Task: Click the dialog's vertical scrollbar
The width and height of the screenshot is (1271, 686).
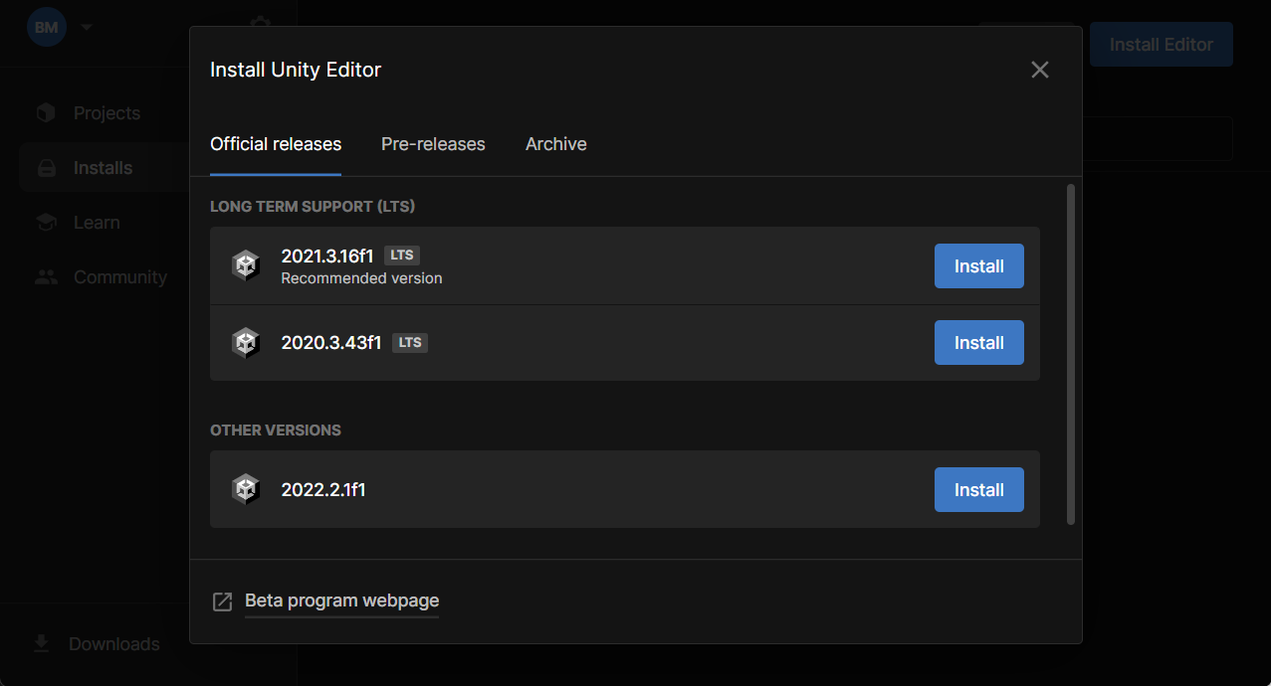Action: click(1071, 354)
